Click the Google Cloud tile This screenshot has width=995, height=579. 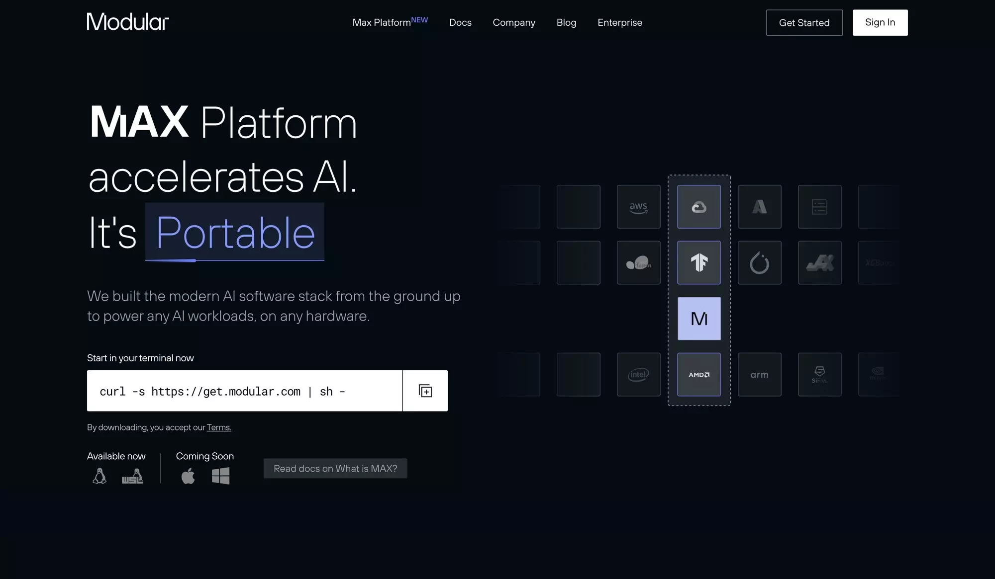pos(698,207)
